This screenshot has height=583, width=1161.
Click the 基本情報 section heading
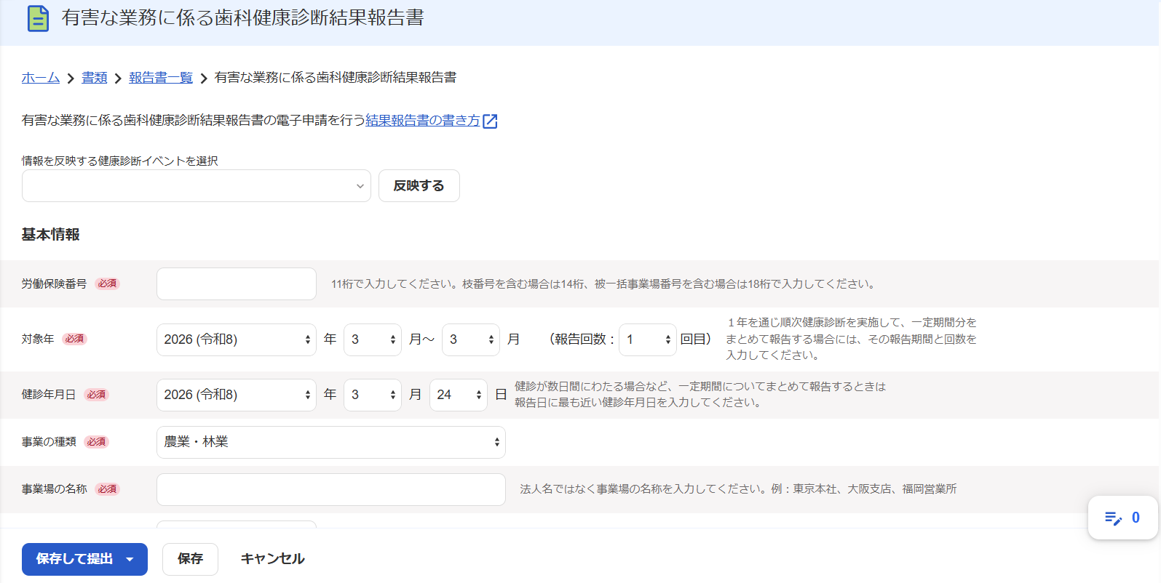(x=51, y=235)
